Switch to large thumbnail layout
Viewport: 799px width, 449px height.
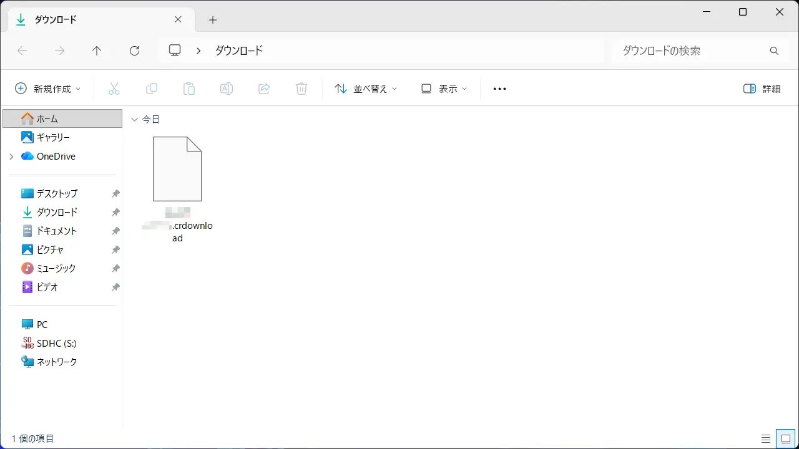[x=786, y=438]
